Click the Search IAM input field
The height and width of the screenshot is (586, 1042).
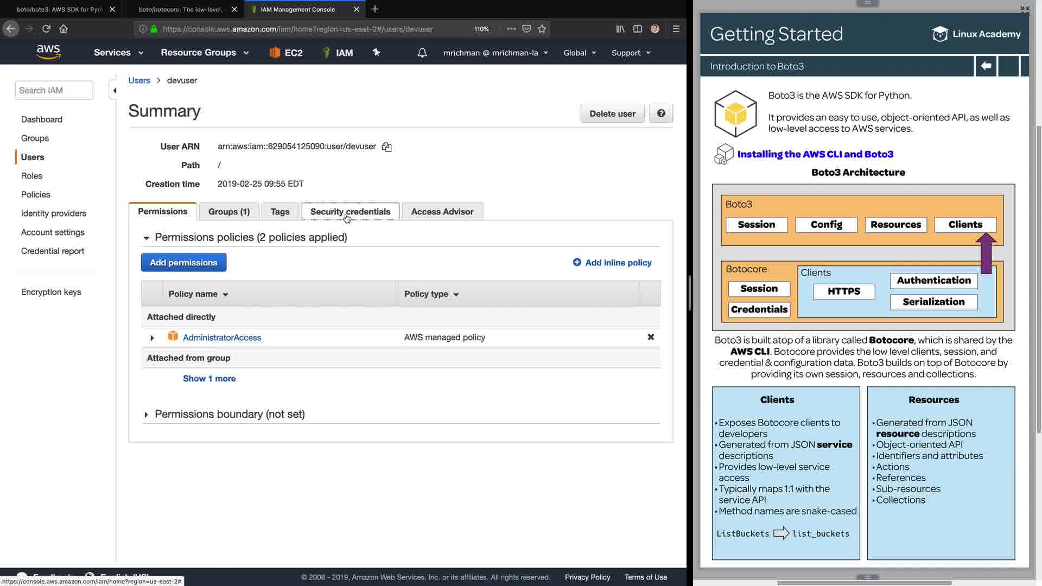tap(54, 91)
